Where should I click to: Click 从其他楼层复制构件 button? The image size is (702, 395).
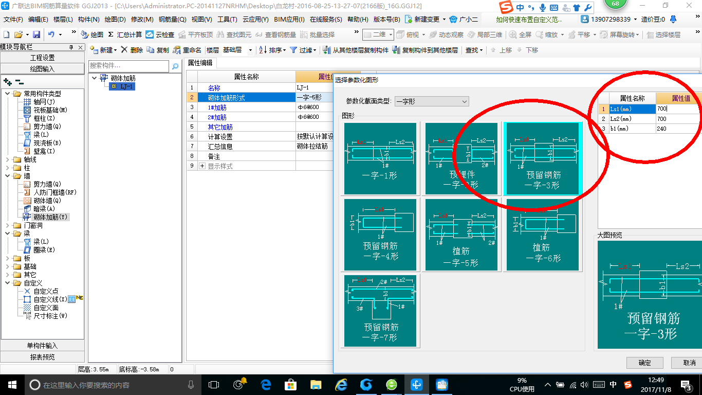coord(356,50)
